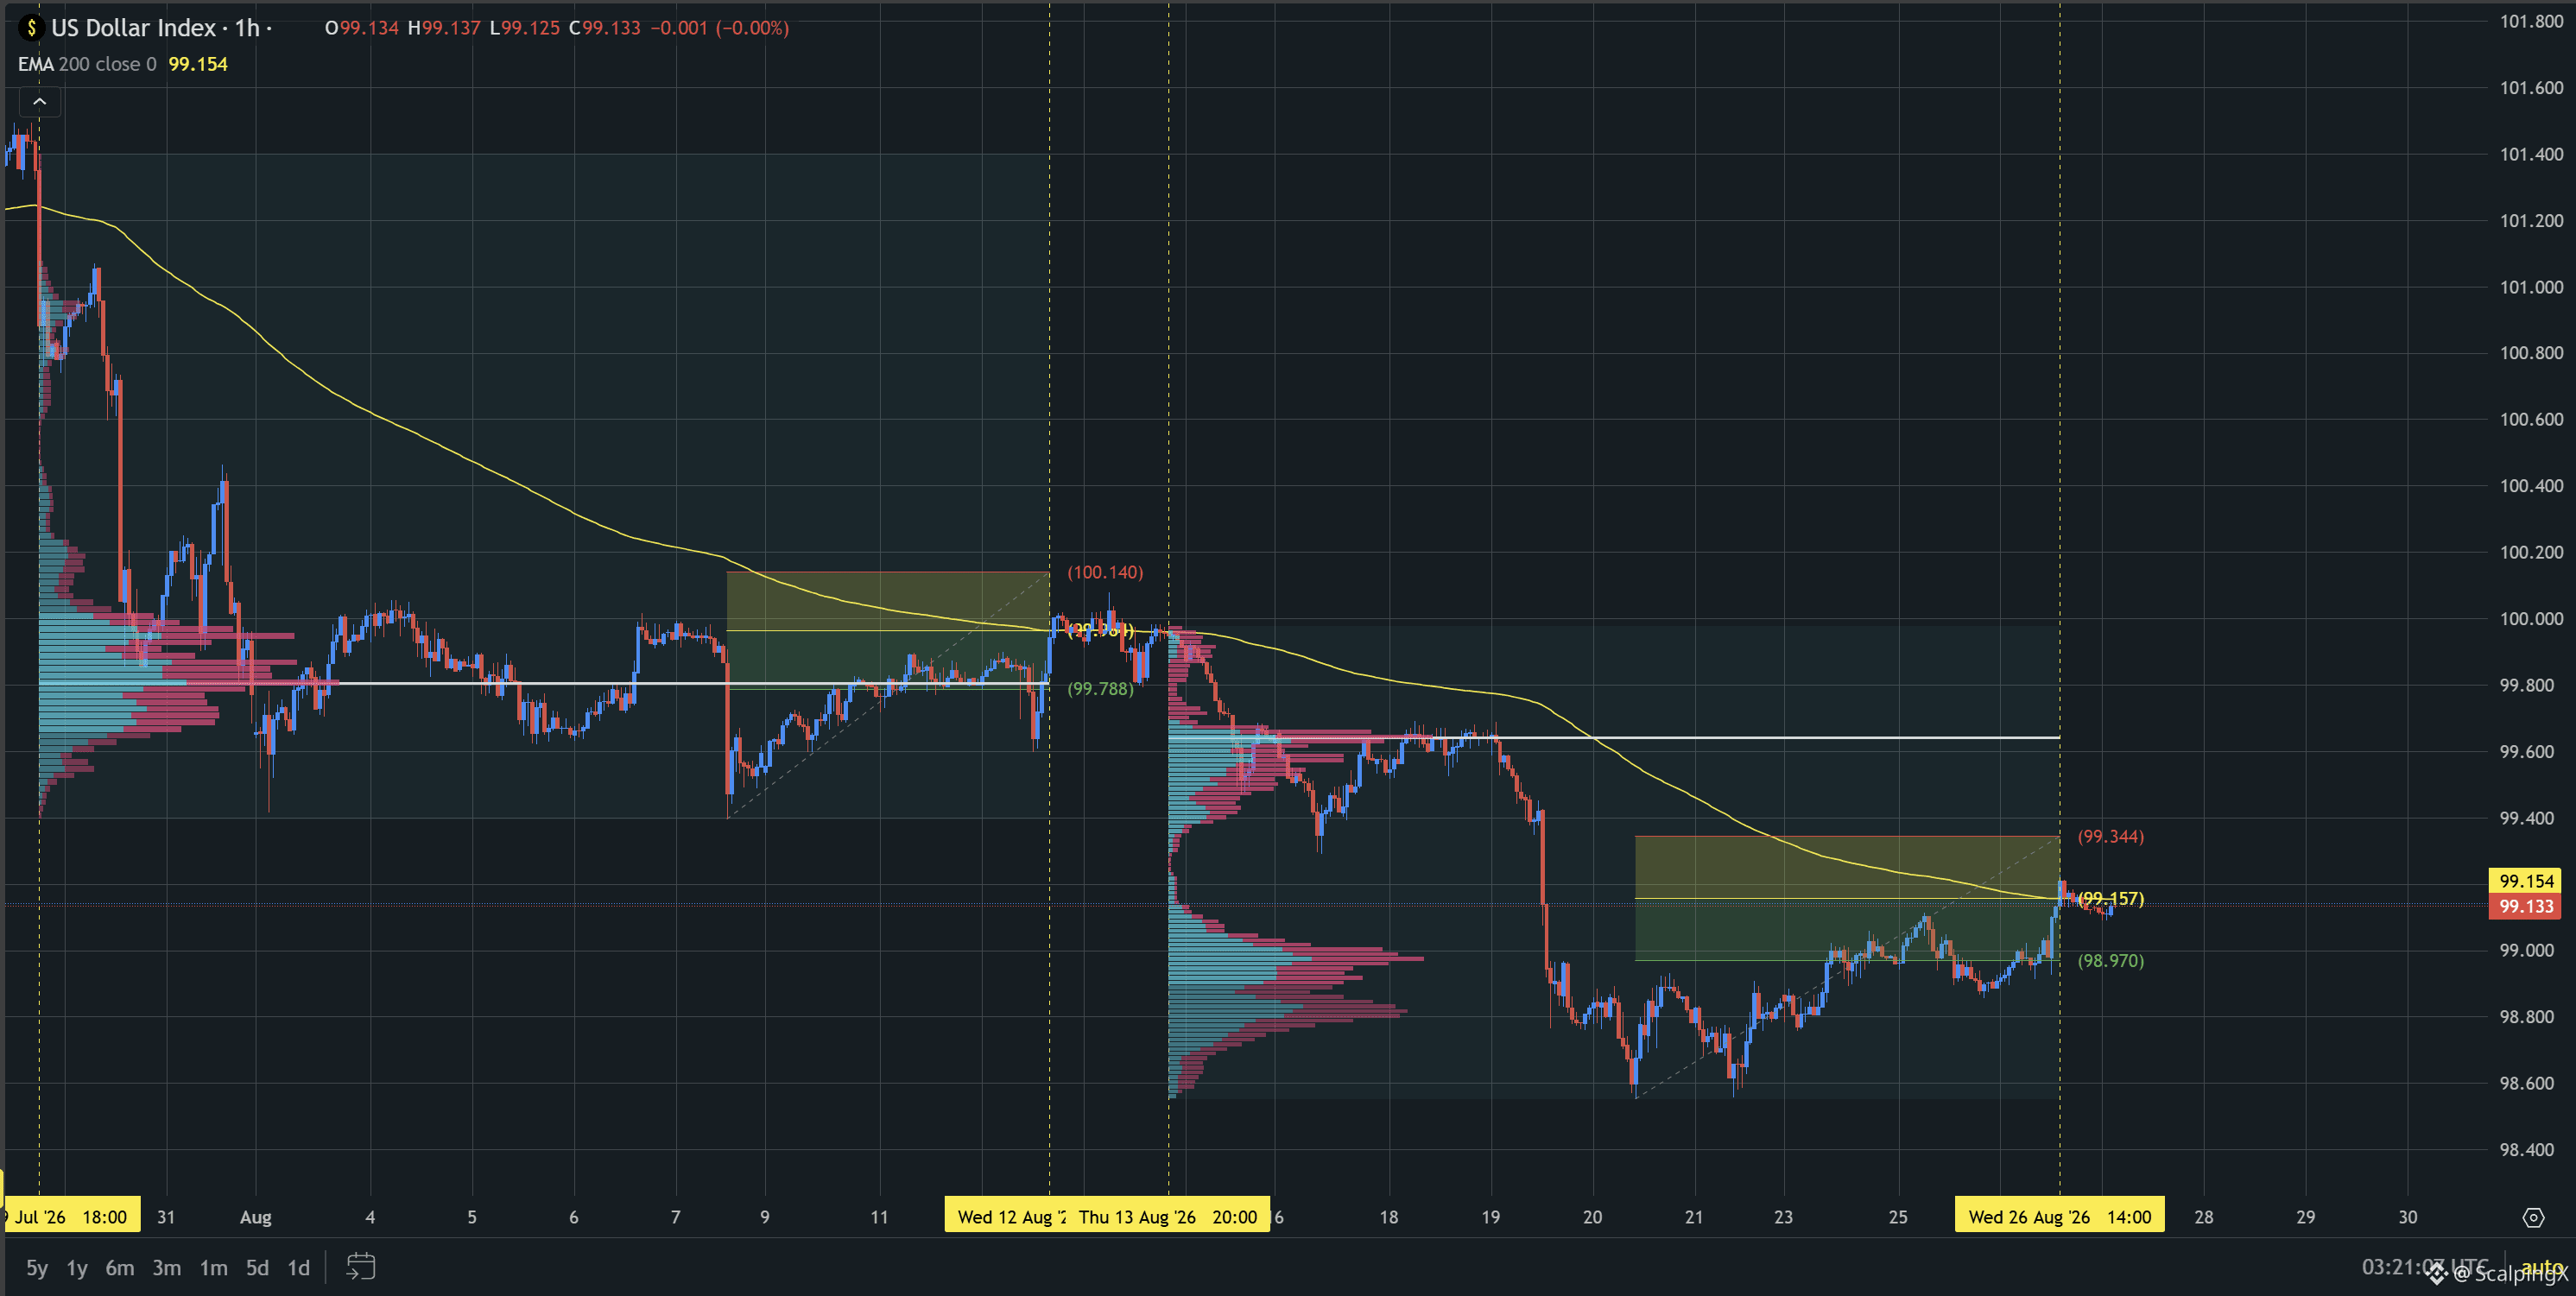Open the go-to-date calendar icon
Image resolution: width=2576 pixels, height=1296 pixels.
pyautogui.click(x=360, y=1267)
